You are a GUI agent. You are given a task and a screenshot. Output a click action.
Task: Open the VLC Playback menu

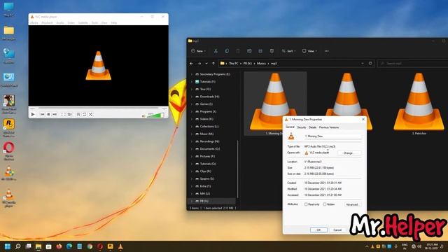[47, 22]
